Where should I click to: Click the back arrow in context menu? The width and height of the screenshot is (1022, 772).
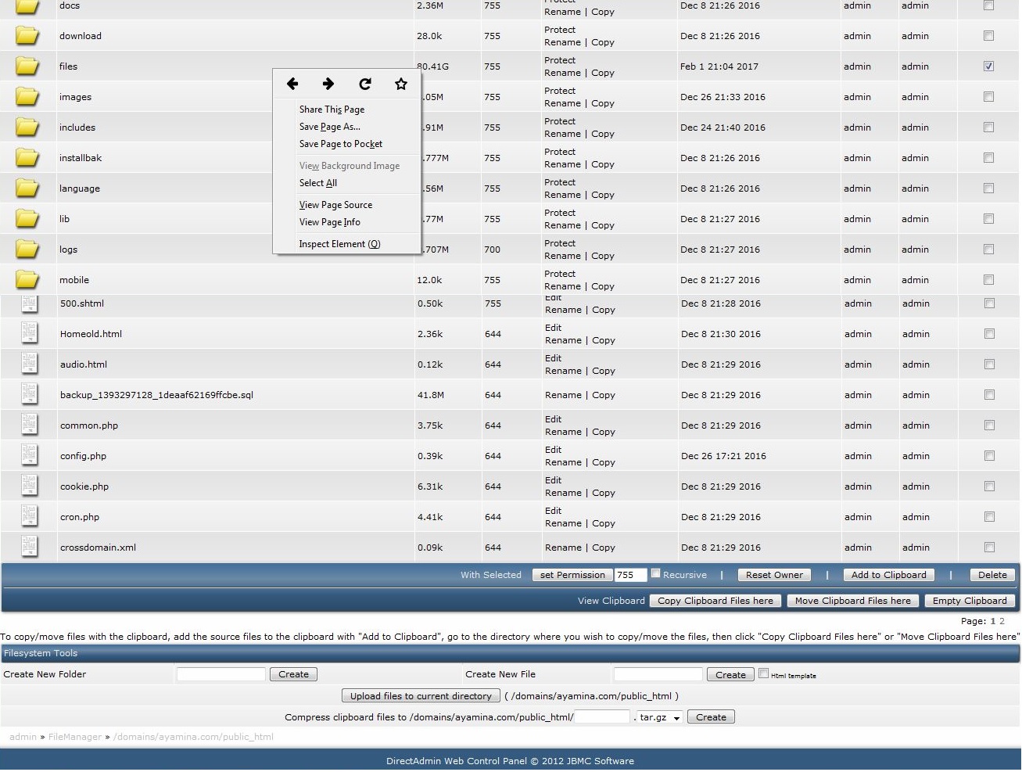[292, 84]
